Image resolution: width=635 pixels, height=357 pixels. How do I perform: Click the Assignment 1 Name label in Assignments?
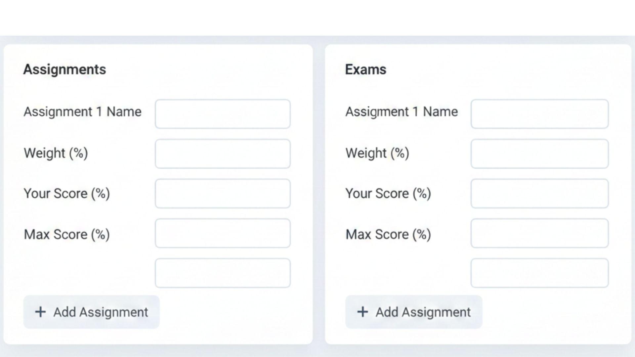(x=82, y=112)
